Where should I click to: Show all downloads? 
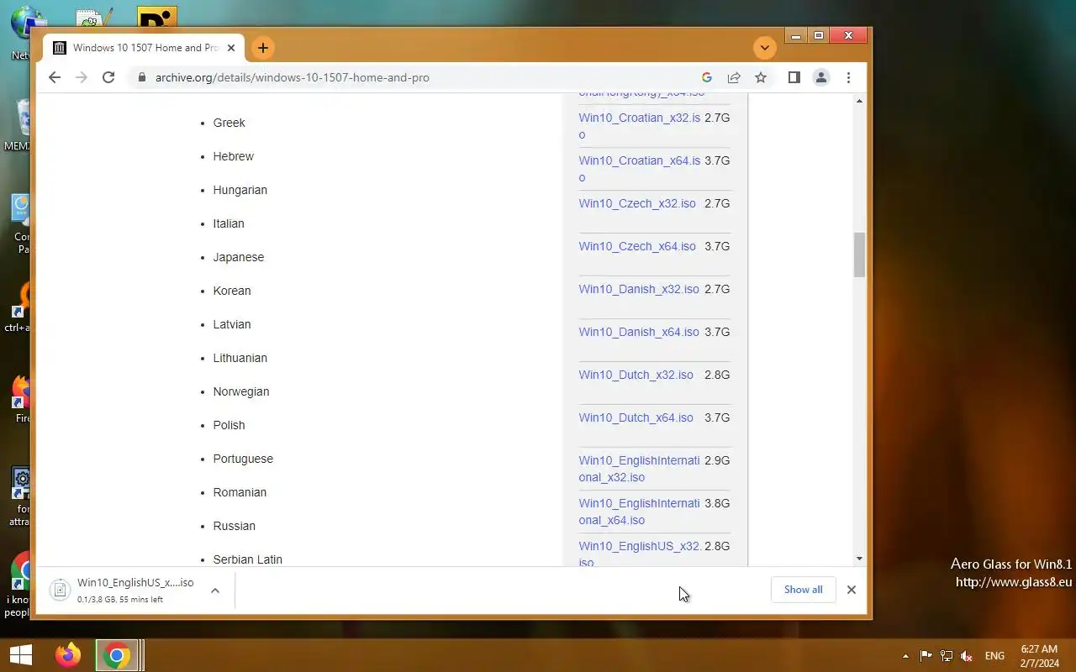click(803, 590)
